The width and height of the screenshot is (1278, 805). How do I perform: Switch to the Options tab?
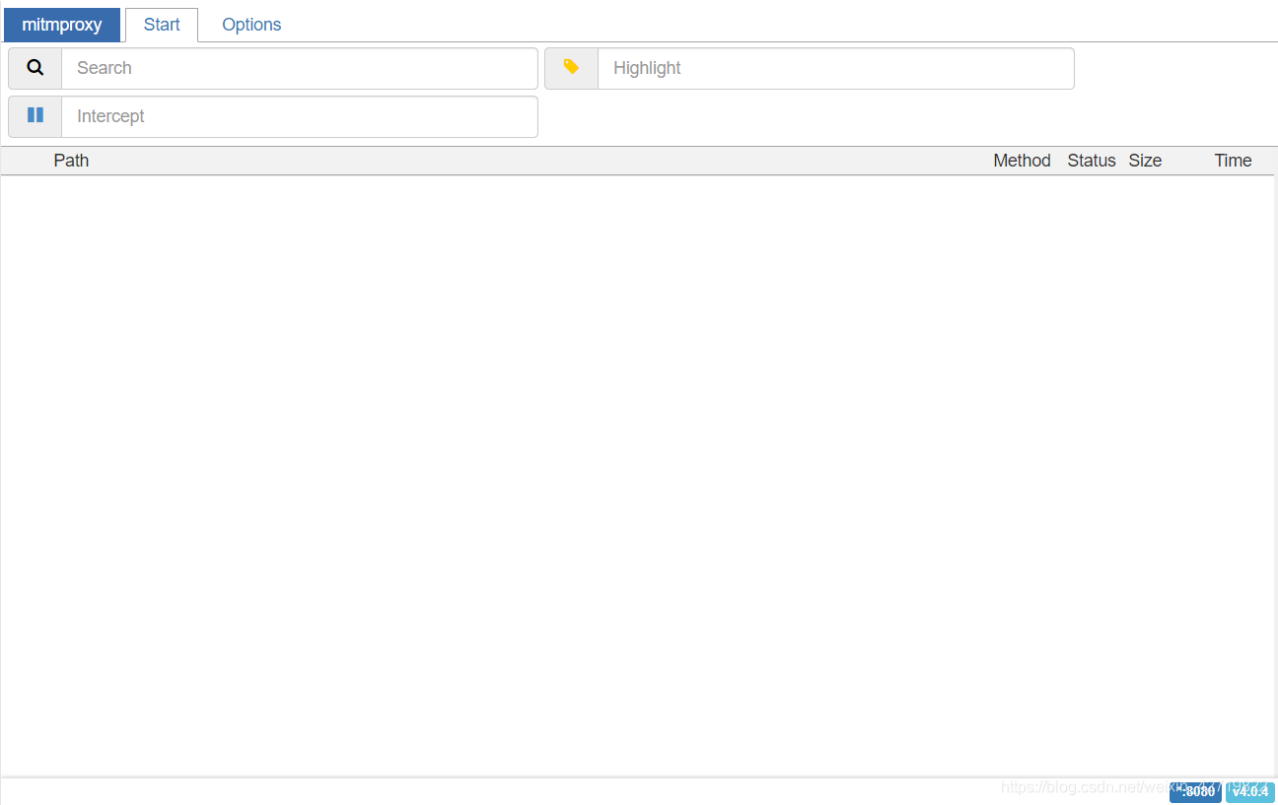(x=251, y=25)
